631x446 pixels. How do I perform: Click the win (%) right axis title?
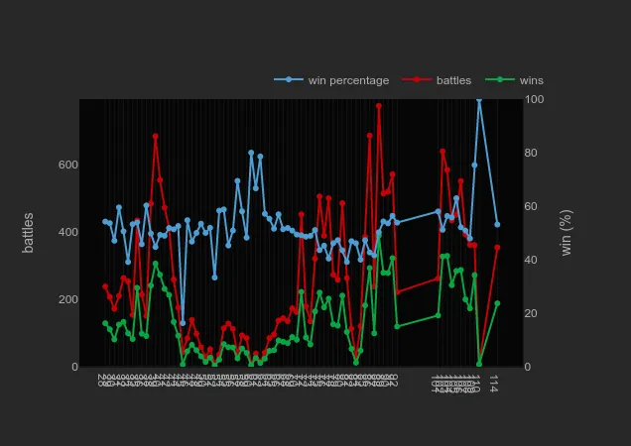(x=566, y=233)
